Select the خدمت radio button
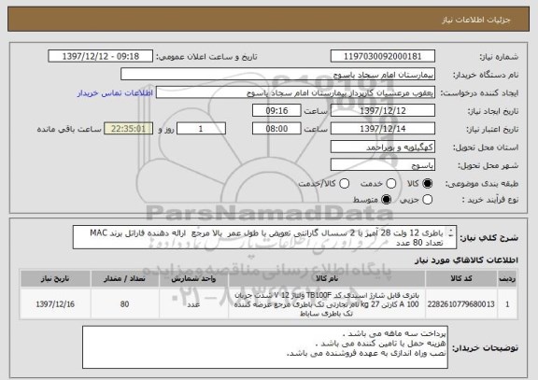 pos(391,184)
